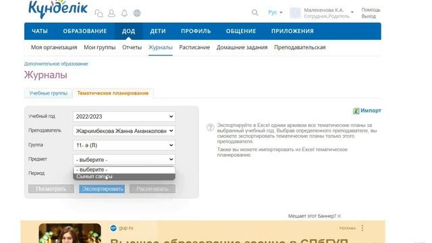Go to the Мои группы submenu
Viewport: 432px width, 243px height.
pyautogui.click(x=100, y=47)
